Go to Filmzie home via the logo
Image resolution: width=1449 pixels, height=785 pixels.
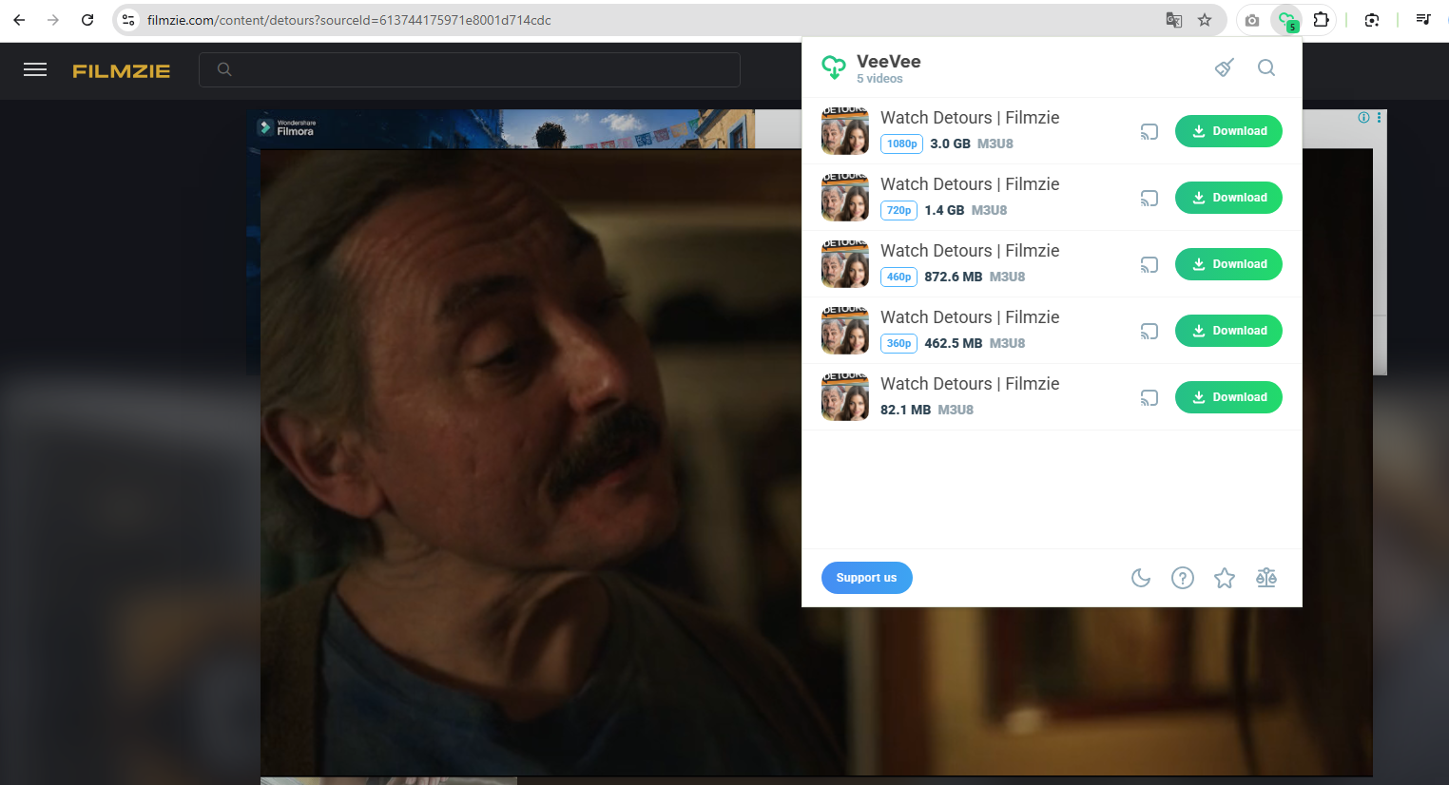[x=122, y=70]
